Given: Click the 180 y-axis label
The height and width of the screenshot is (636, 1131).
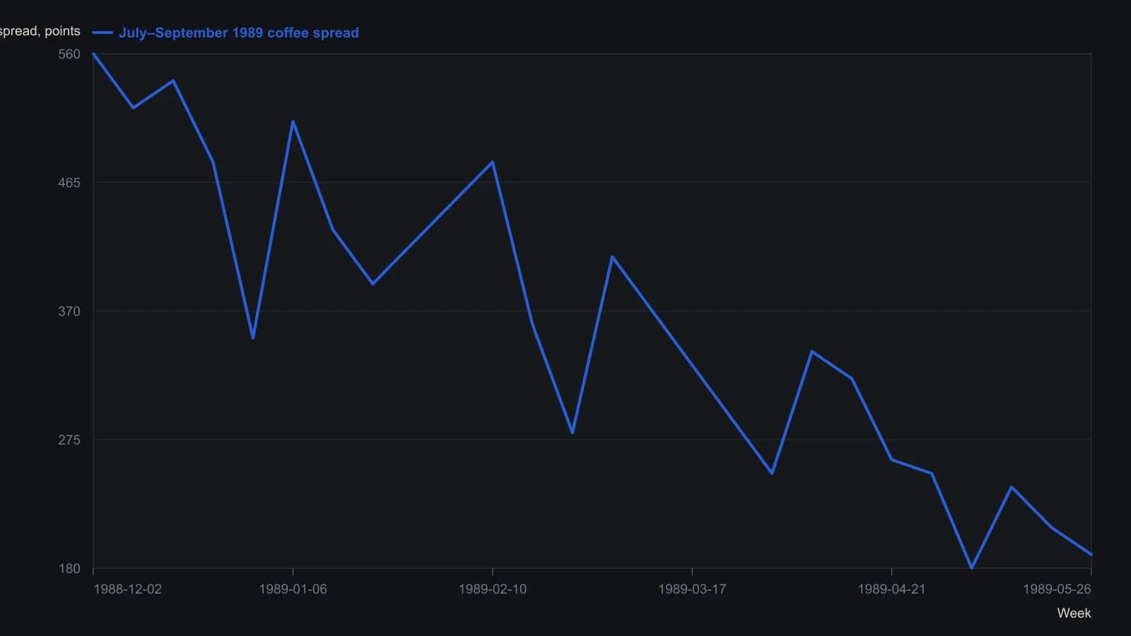Looking at the screenshot, I should [69, 569].
